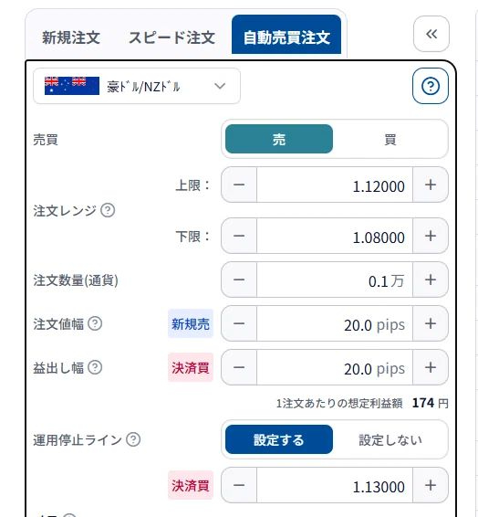Open the 豪ドル/NZドル currency pair dropdown
The width and height of the screenshot is (478, 517).
click(x=137, y=87)
